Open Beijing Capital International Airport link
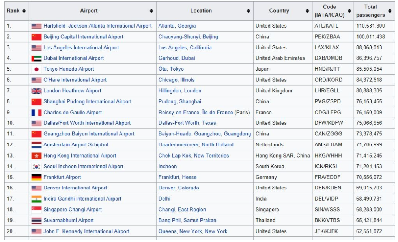The height and width of the screenshot is (242, 398). click(x=83, y=37)
